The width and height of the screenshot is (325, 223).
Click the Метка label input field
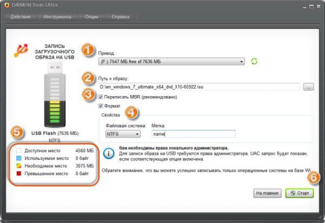(x=193, y=134)
